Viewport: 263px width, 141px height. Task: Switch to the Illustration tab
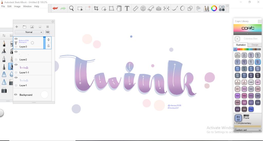pyautogui.click(x=241, y=45)
